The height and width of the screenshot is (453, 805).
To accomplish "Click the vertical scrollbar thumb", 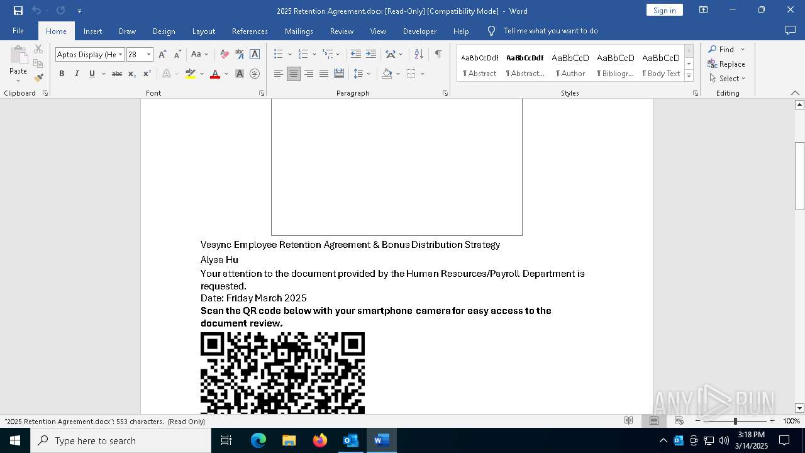I will coord(799,176).
